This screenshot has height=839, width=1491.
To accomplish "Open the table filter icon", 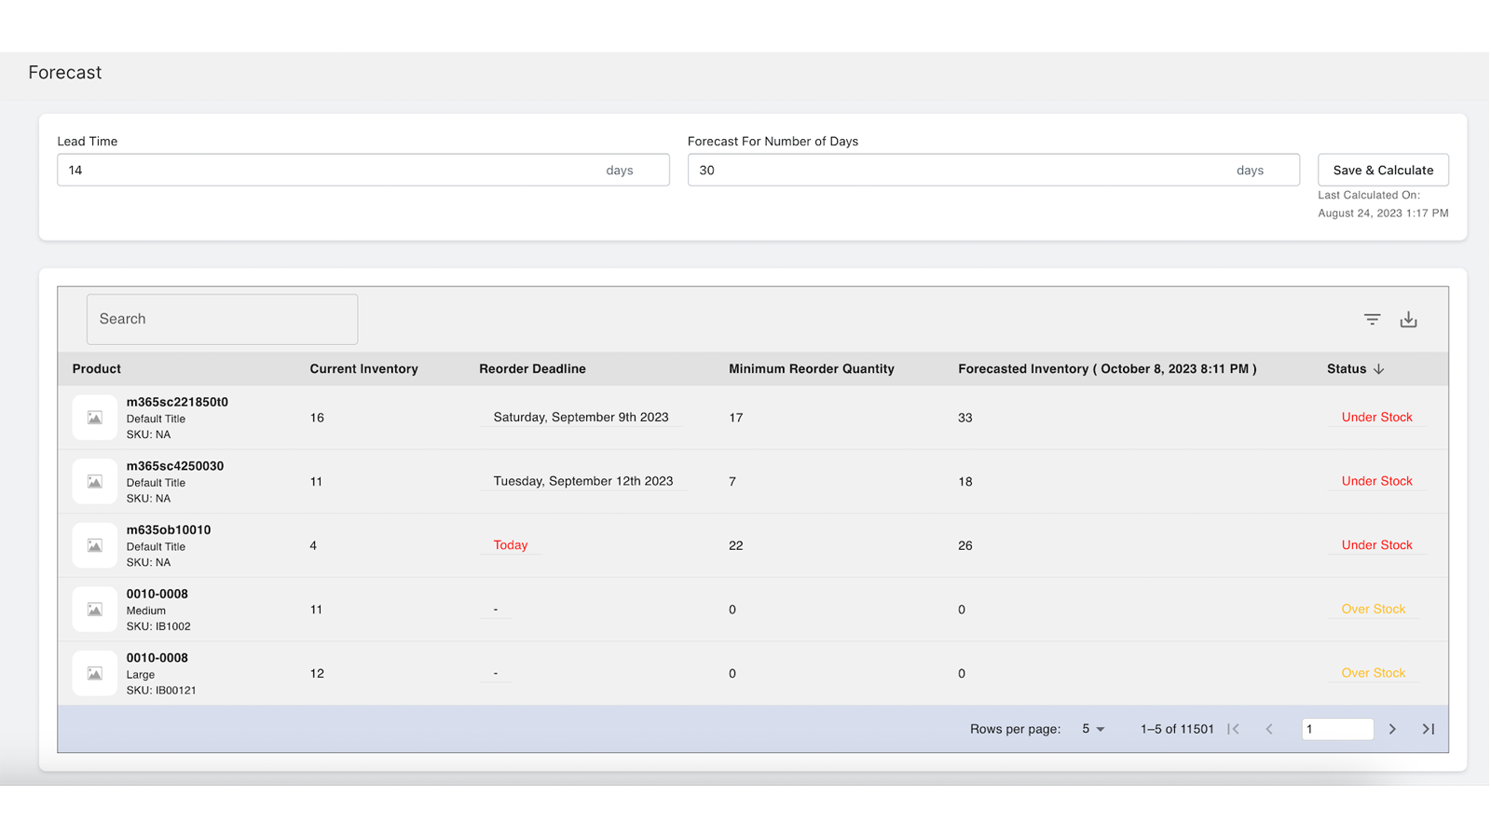I will click(x=1372, y=320).
